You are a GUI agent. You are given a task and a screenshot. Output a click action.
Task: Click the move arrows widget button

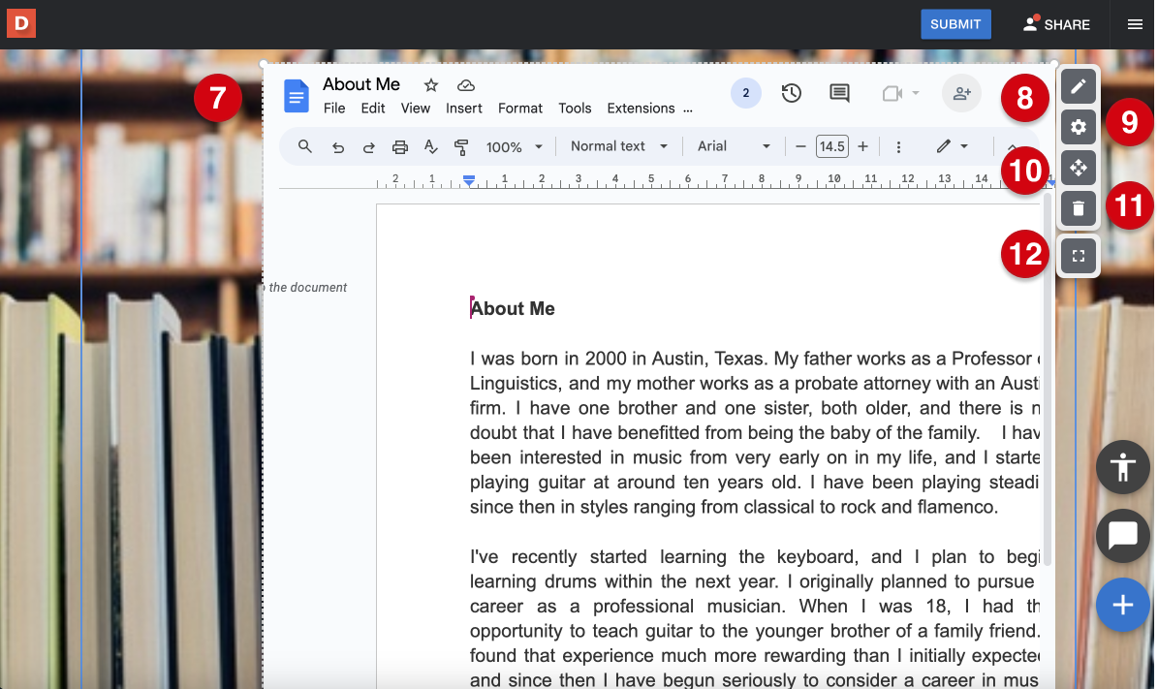coord(1079,168)
